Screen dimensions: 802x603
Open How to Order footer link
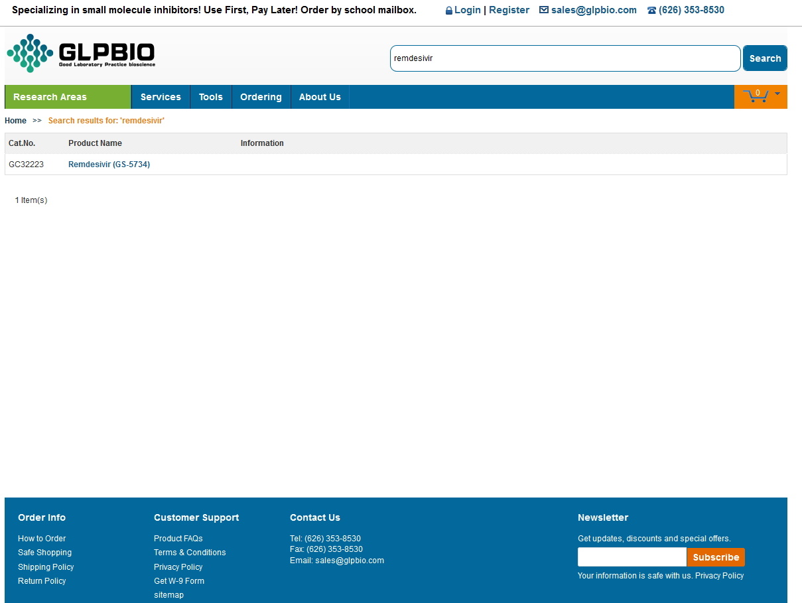(x=42, y=539)
